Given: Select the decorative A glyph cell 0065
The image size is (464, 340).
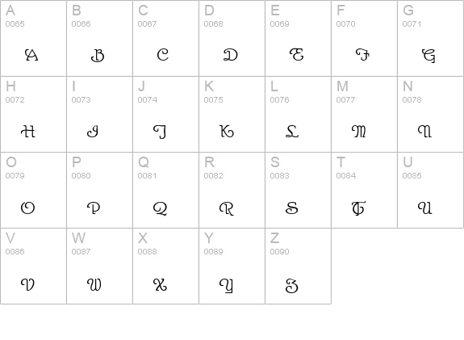Looking at the screenshot, I should [33, 38].
